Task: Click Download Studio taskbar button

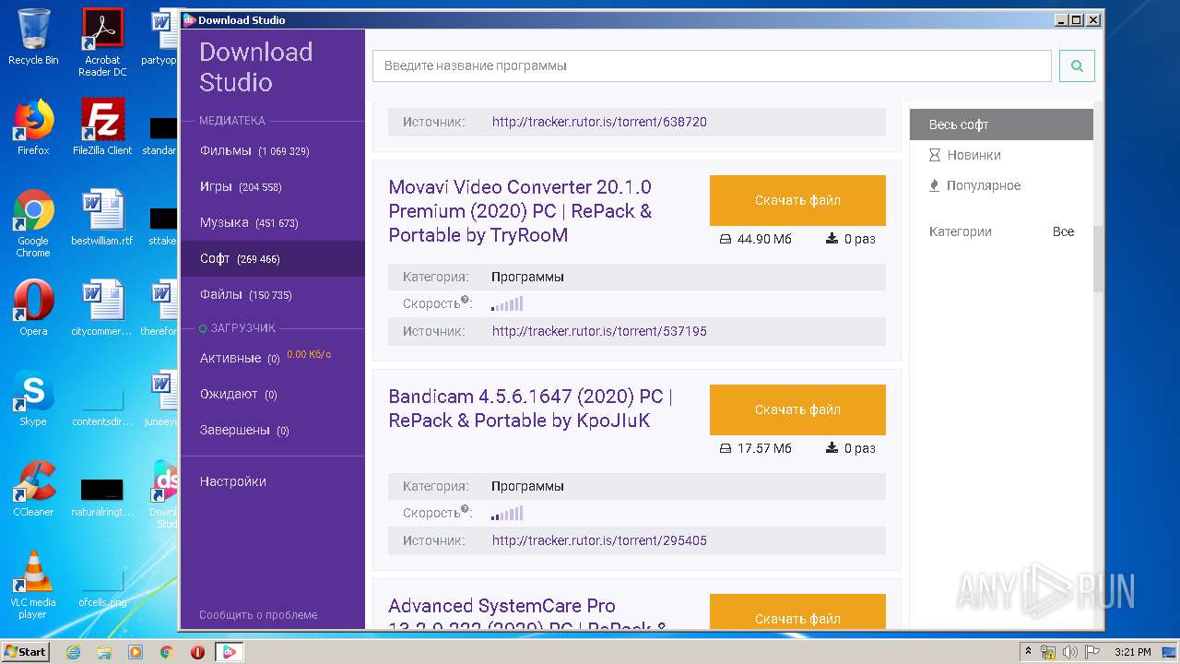Action: (230, 652)
